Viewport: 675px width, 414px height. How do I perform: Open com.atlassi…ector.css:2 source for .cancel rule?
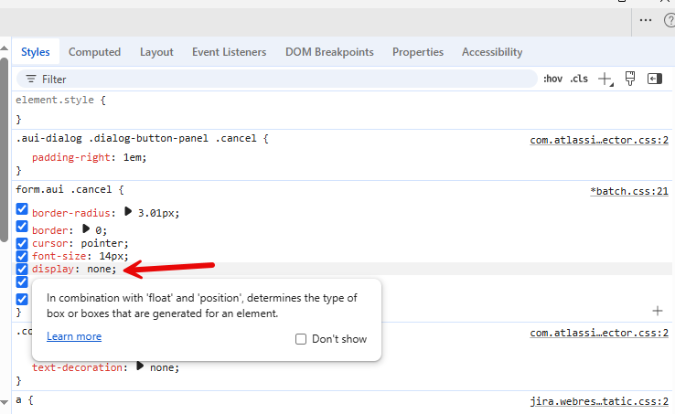pos(599,141)
